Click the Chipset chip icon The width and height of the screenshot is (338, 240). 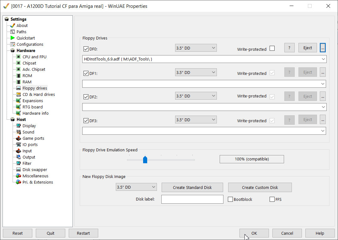(x=19, y=63)
